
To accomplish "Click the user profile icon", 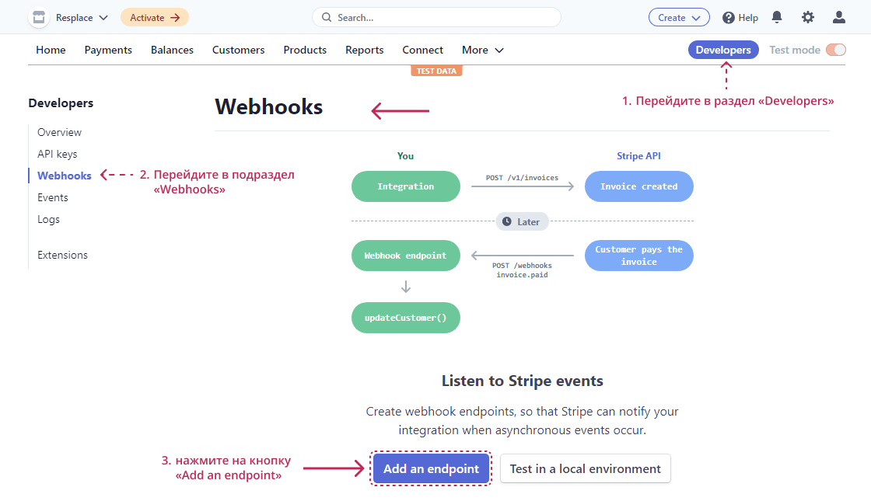I will [839, 17].
